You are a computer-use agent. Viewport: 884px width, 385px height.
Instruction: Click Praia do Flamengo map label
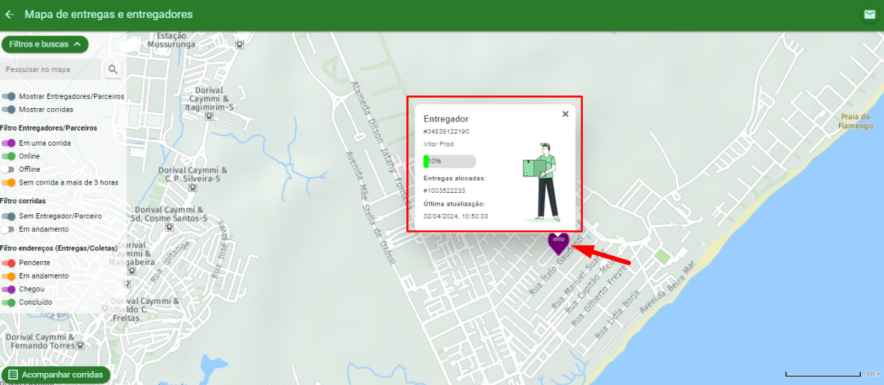click(856, 121)
